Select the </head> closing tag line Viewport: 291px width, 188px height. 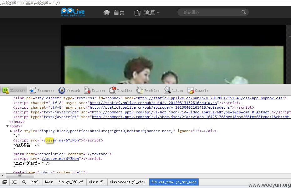pyautogui.click(x=17, y=121)
